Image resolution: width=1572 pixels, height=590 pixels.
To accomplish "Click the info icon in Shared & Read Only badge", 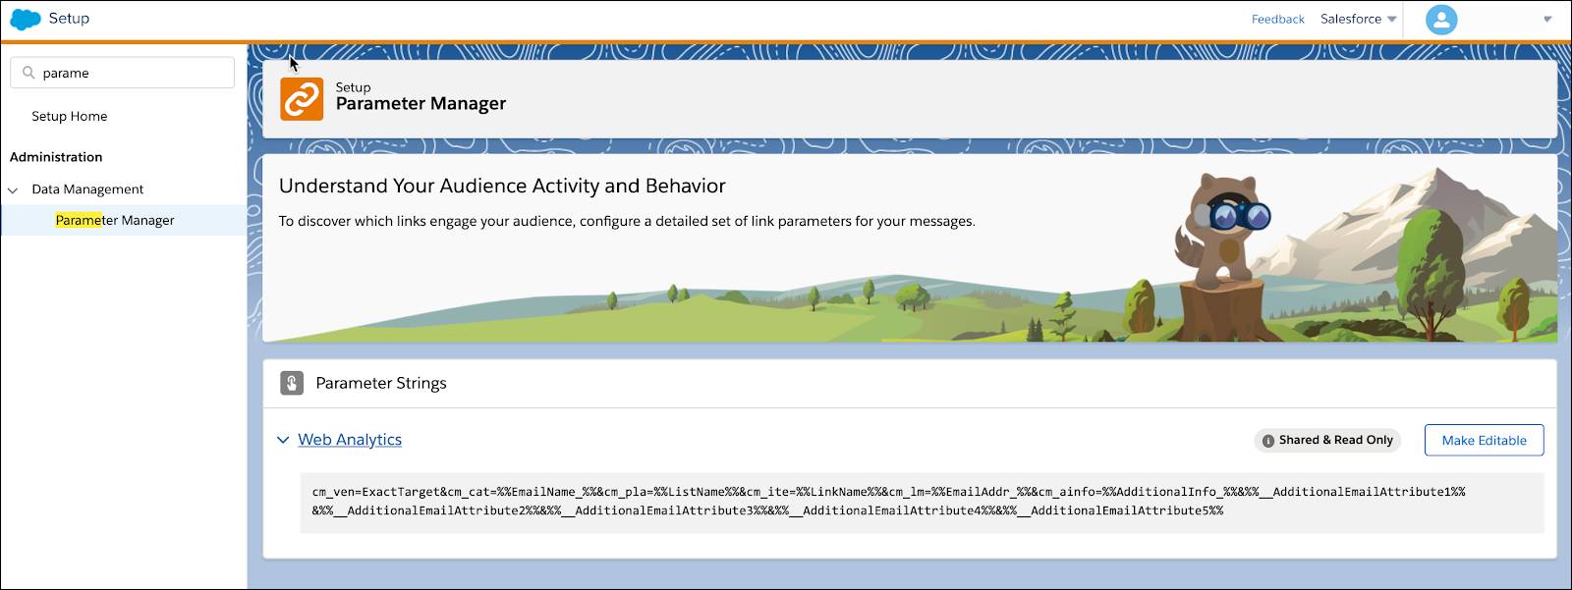I will (1268, 441).
